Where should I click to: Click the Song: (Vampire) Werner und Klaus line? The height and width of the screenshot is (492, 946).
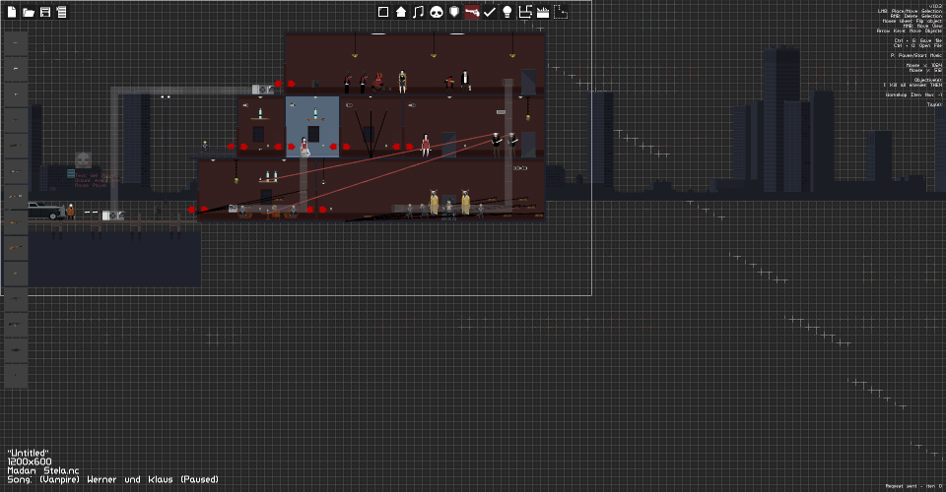(112, 479)
